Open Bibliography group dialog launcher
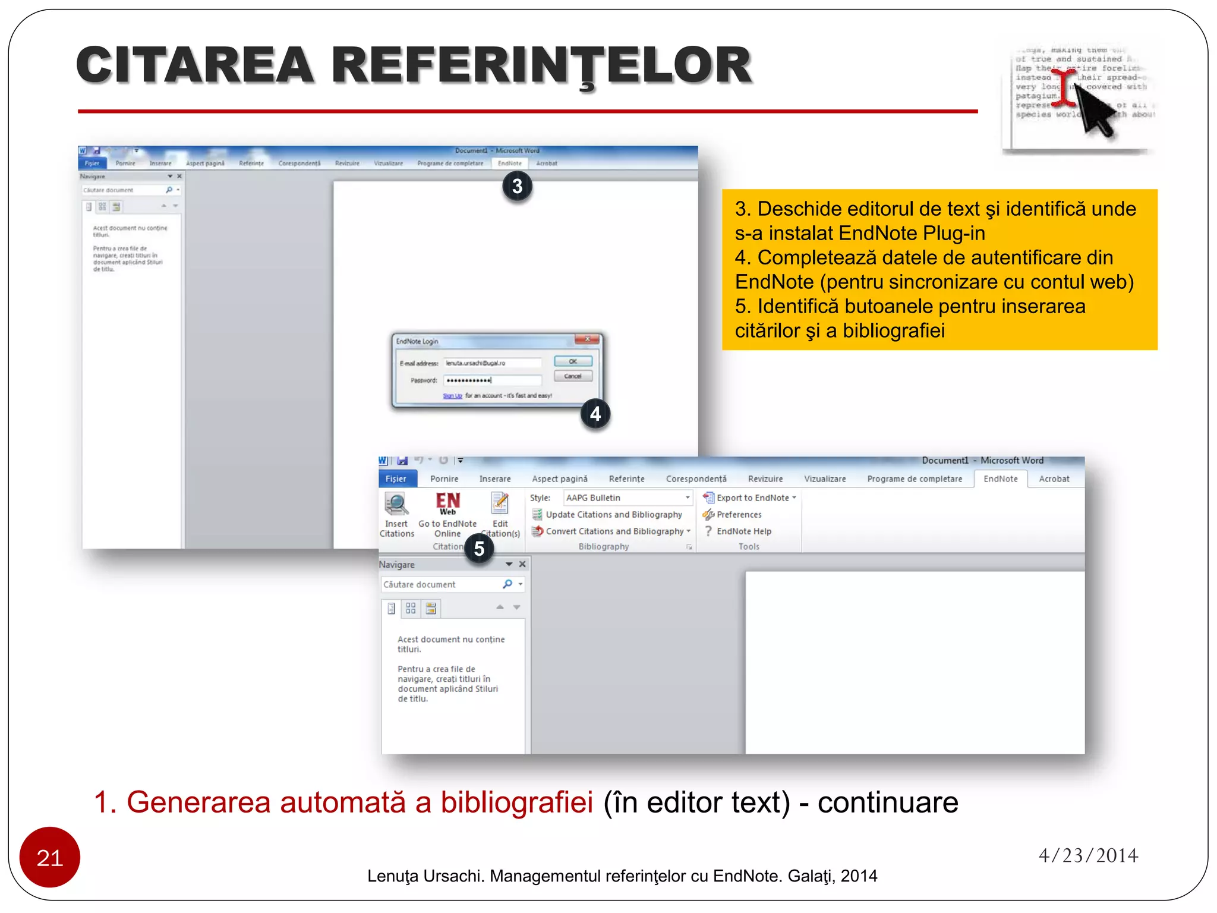 689,547
